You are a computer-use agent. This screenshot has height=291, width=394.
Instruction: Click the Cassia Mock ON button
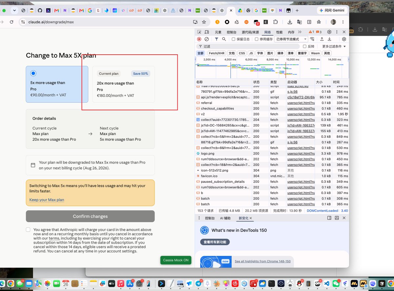[176, 260]
